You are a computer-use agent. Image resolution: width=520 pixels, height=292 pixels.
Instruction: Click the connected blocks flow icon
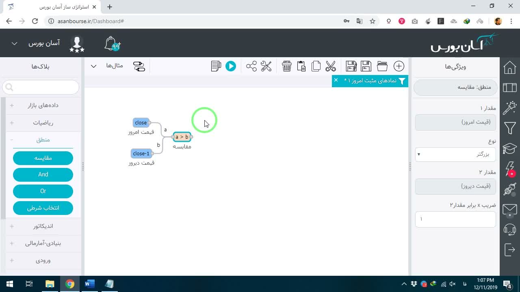pos(139,66)
